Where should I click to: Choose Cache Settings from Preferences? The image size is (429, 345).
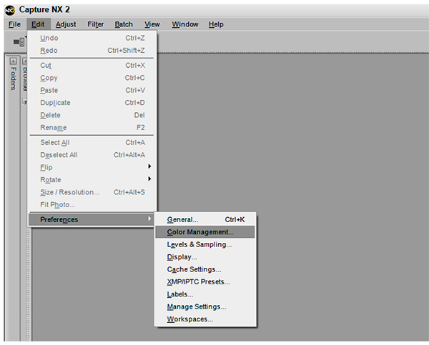[194, 269]
